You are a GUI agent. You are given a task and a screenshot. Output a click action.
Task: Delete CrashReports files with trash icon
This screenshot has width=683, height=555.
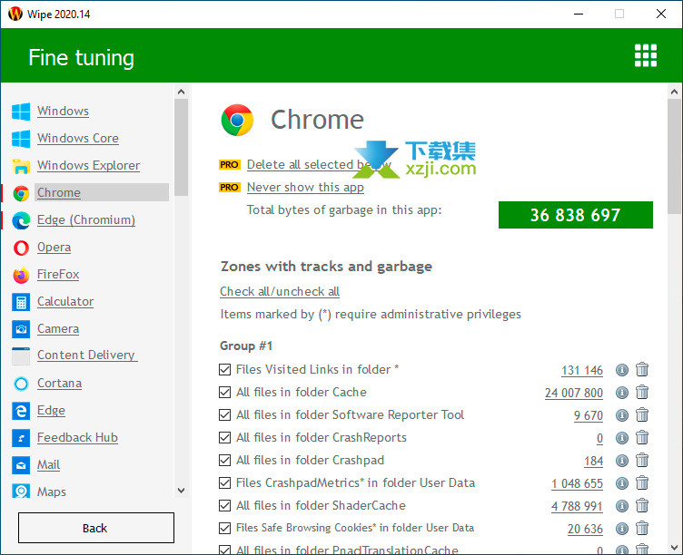642,438
